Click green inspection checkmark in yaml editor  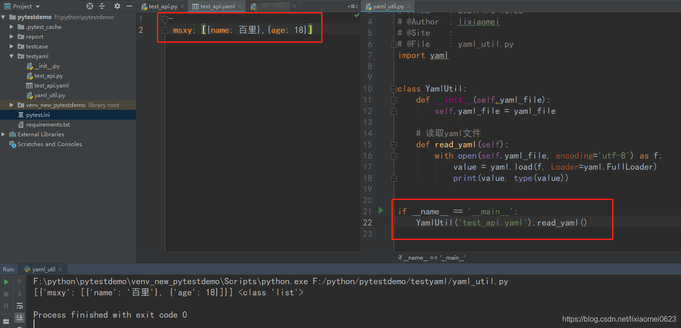point(357,15)
